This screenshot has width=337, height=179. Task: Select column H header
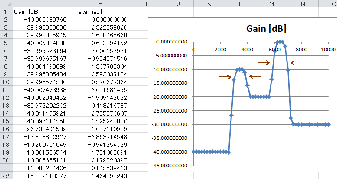point(100,3)
